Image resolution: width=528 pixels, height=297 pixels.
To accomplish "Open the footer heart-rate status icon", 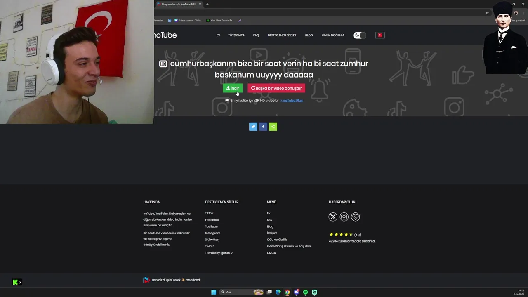I will point(355,217).
